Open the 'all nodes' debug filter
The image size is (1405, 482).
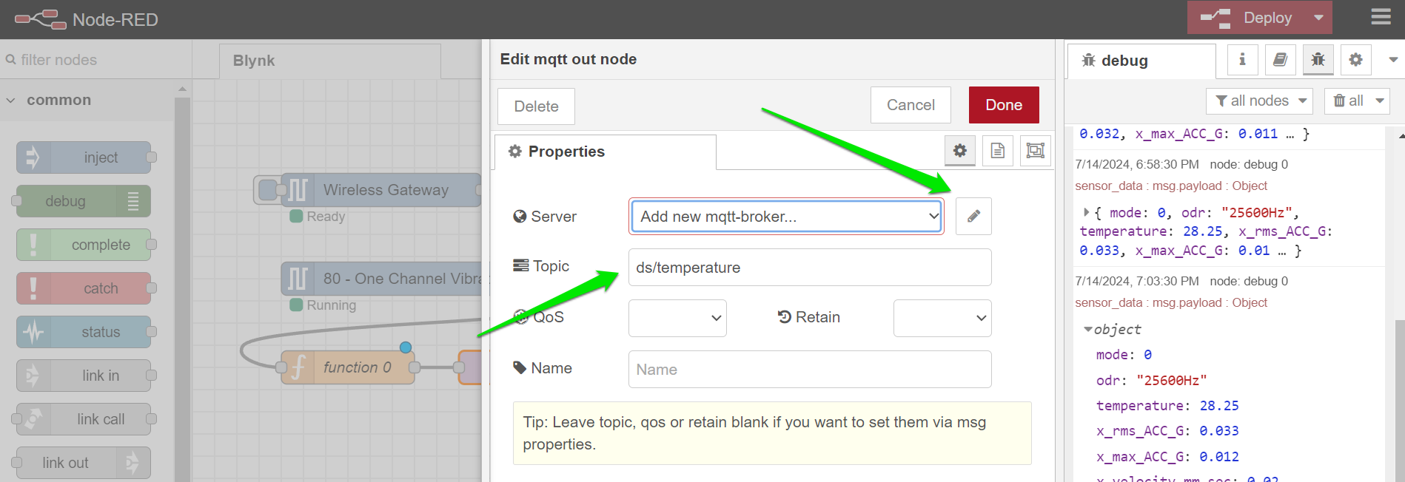coord(1259,101)
